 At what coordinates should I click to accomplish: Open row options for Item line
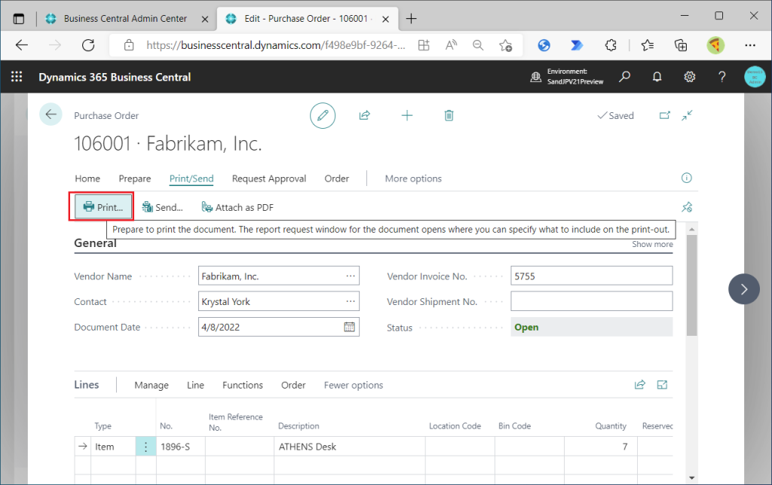(146, 447)
